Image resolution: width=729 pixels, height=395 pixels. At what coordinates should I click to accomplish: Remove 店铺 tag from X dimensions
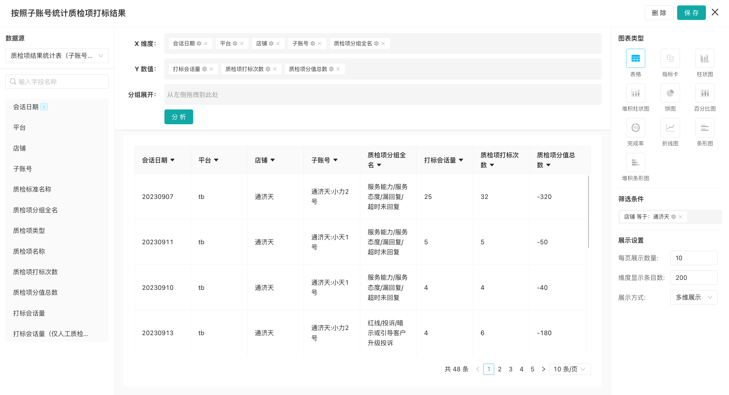tap(278, 44)
